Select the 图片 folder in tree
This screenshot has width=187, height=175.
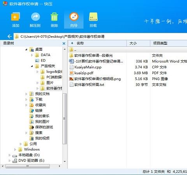[x=50, y=83]
